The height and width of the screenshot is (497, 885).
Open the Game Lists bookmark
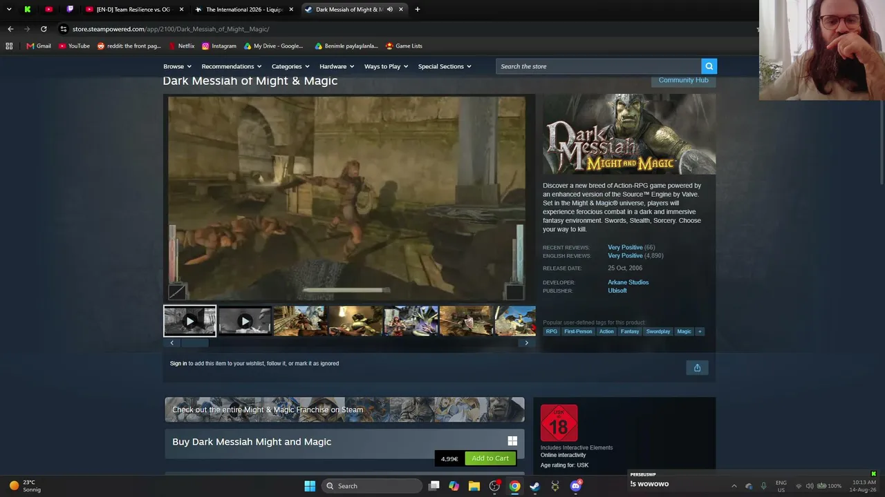coord(404,46)
